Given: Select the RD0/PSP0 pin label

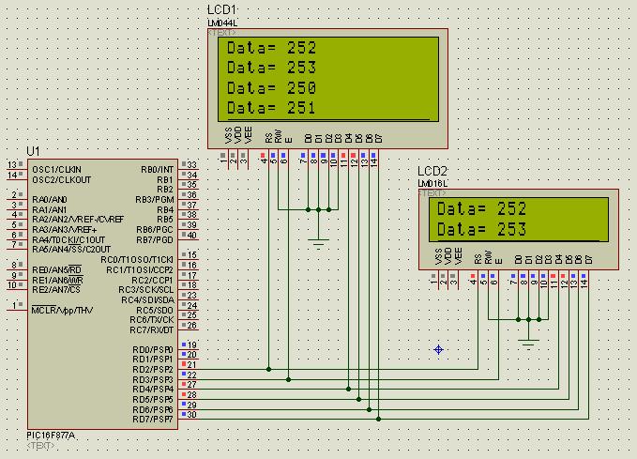Looking at the screenshot, I should click(x=153, y=349).
